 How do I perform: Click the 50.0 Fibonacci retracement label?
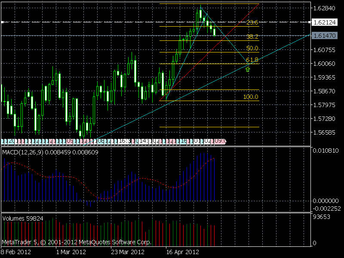(252, 48)
